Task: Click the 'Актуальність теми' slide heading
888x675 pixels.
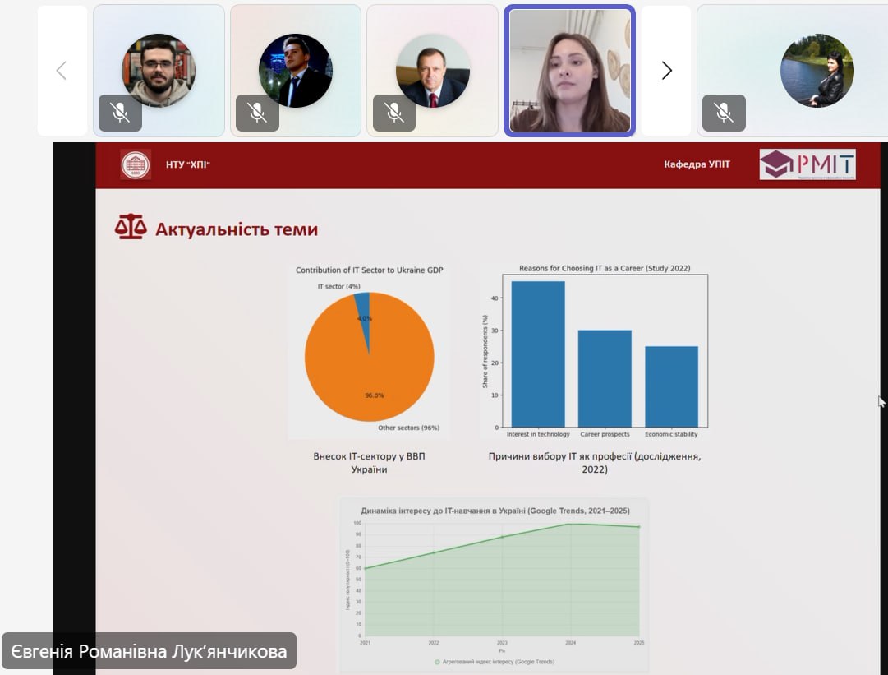Action: [237, 229]
